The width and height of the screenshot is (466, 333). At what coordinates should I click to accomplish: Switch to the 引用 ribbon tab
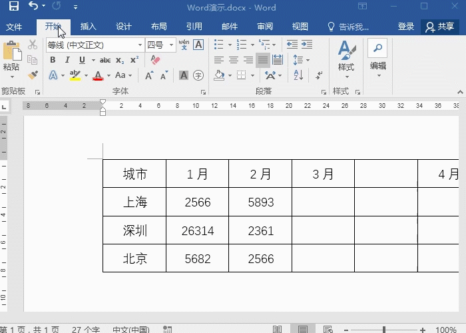[194, 27]
